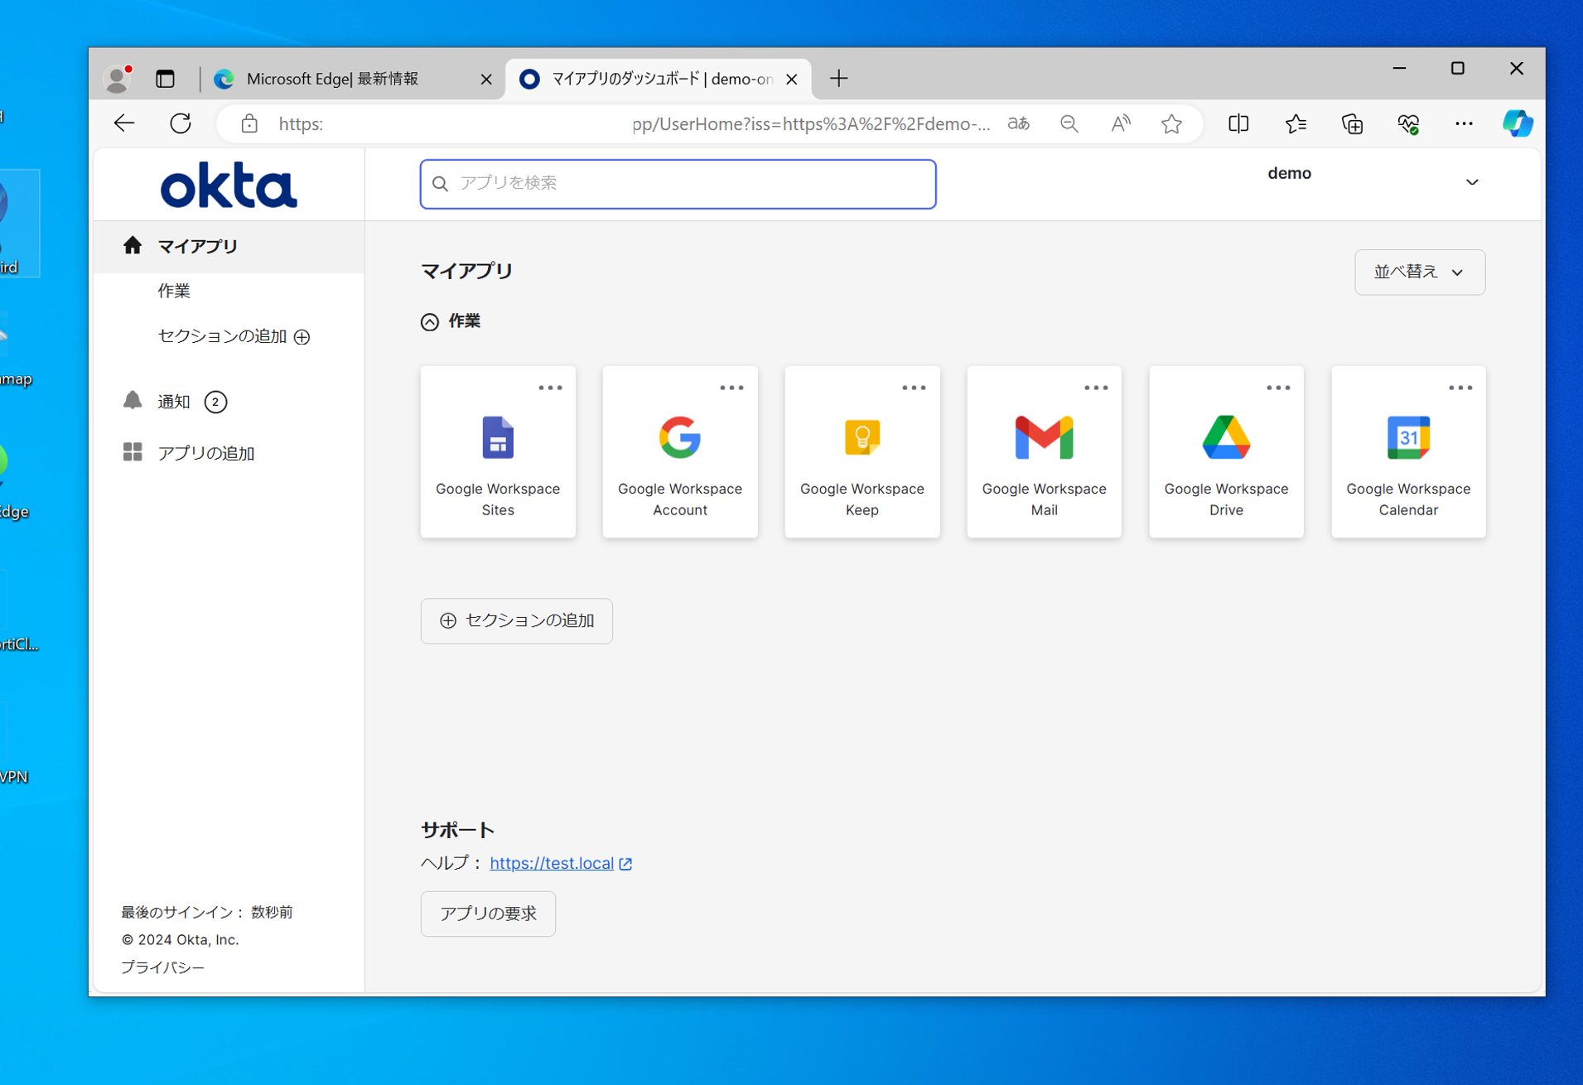This screenshot has height=1085, width=1583.
Task: Collapse the 作業 section
Action: click(x=430, y=321)
